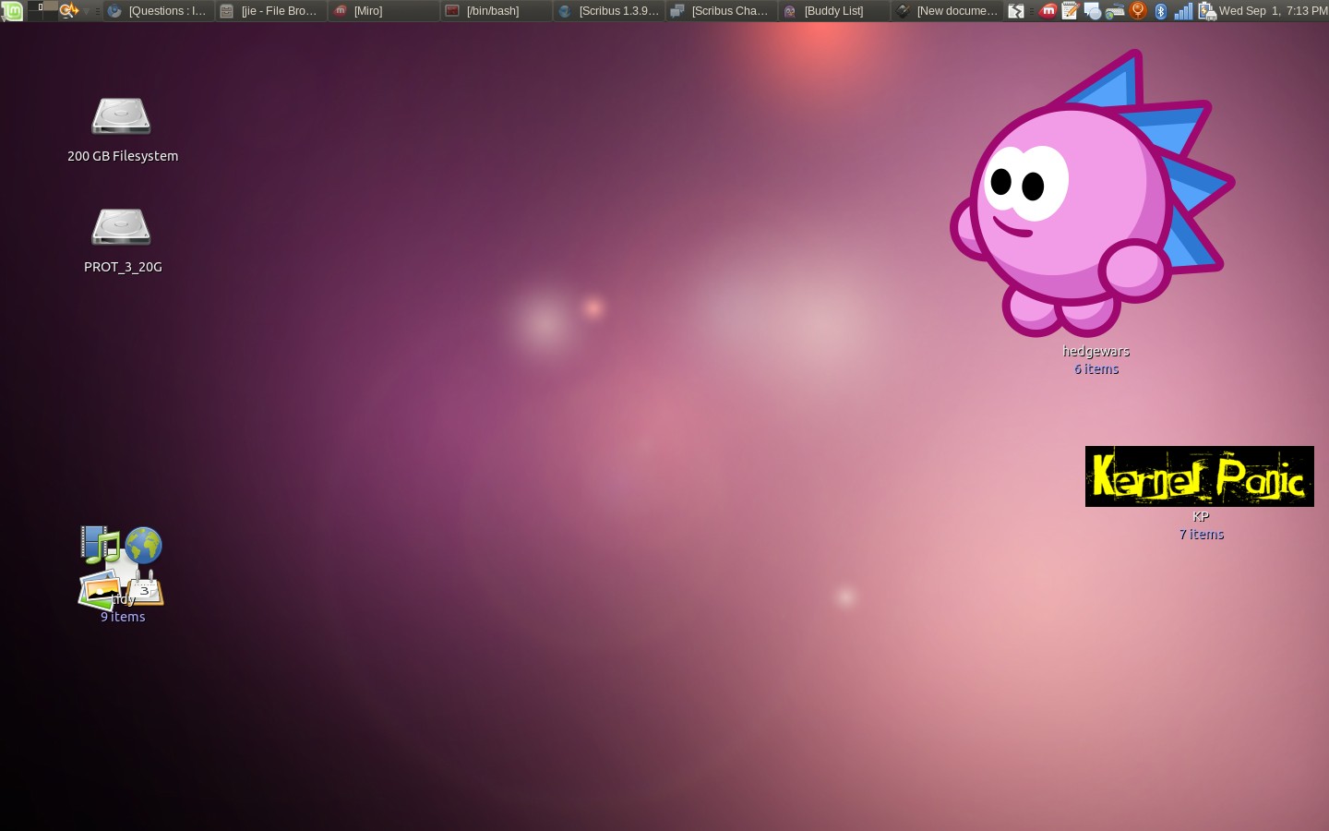Click the notepad with pencil tray icon
This screenshot has height=831, width=1329.
tap(1070, 11)
